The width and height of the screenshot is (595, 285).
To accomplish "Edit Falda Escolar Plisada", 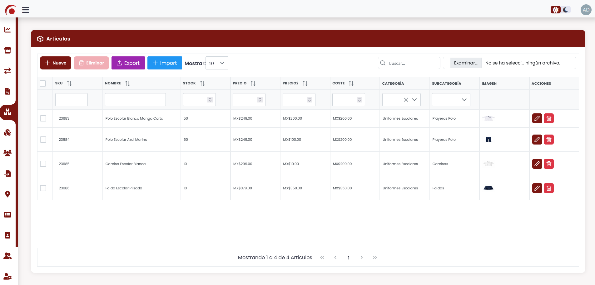I will [x=537, y=188].
